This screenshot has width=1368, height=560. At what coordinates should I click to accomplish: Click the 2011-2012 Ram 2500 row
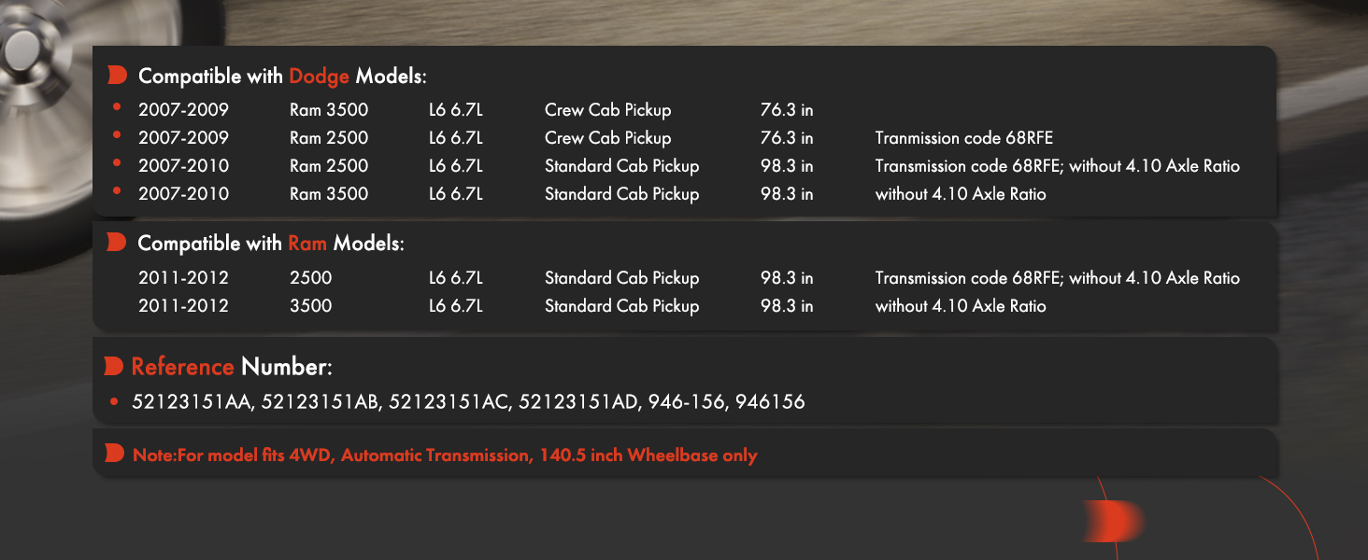tap(689, 278)
